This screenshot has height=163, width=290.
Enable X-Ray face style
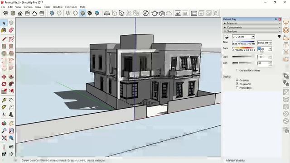pos(52,13)
